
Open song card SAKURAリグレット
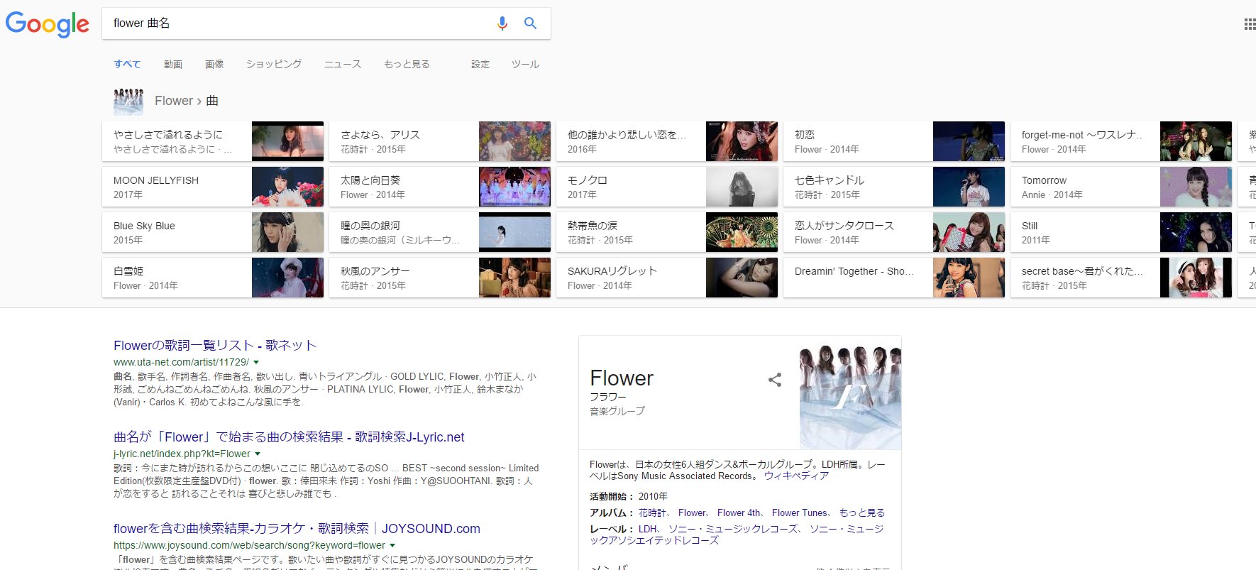(x=667, y=278)
